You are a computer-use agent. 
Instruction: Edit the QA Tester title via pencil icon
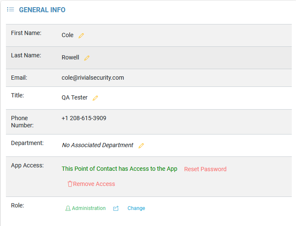click(95, 98)
